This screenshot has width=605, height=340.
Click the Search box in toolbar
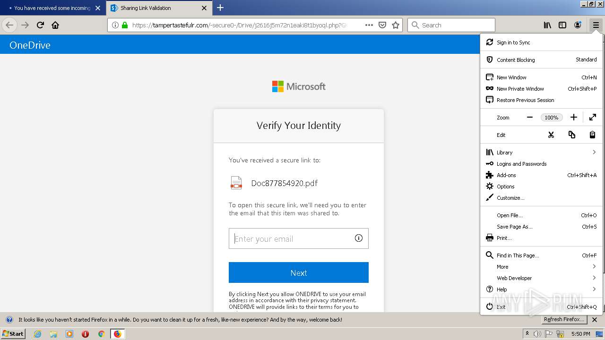(x=451, y=25)
